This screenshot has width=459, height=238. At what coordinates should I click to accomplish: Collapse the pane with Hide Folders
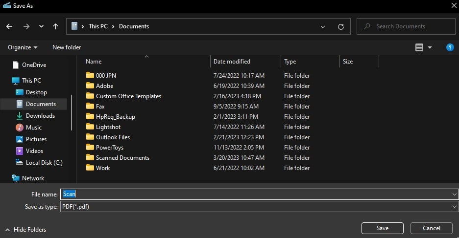[25, 229]
